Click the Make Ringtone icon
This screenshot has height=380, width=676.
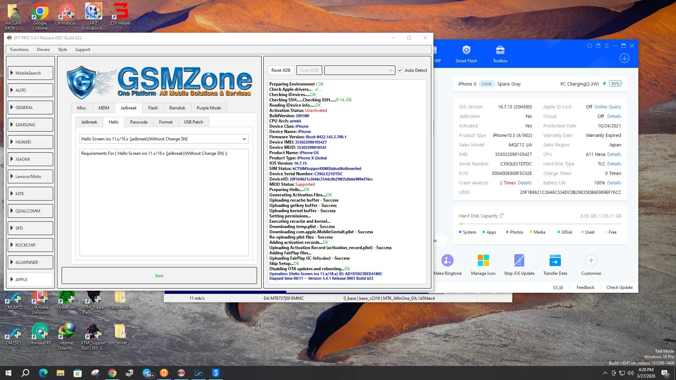coord(447,261)
